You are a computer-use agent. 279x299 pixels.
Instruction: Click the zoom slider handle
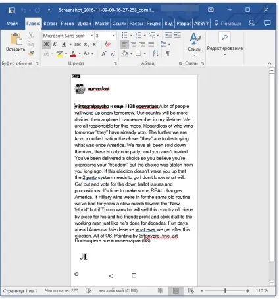(x=225, y=291)
